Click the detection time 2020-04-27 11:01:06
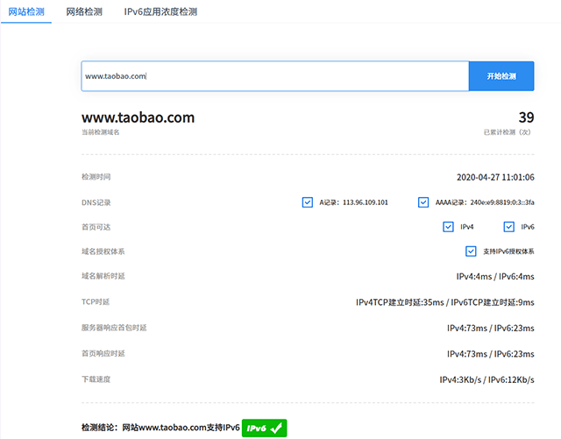This screenshot has width=561, height=439. coord(495,178)
